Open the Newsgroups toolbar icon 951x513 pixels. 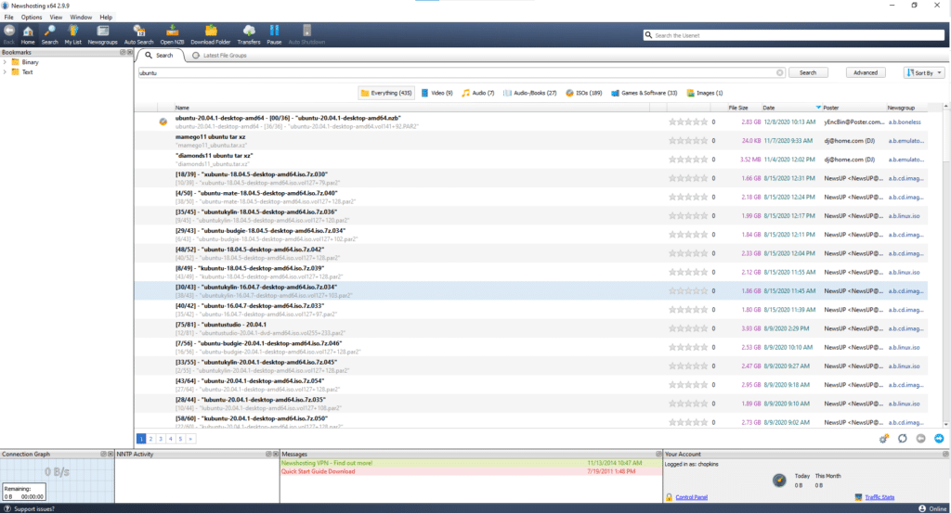point(102,34)
